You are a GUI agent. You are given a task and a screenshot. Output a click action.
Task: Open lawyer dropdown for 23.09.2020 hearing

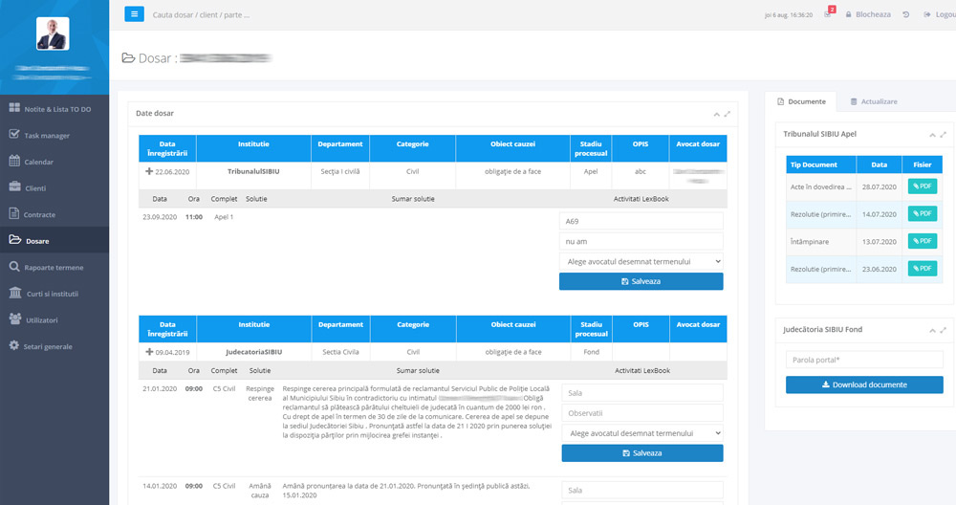pyautogui.click(x=641, y=261)
